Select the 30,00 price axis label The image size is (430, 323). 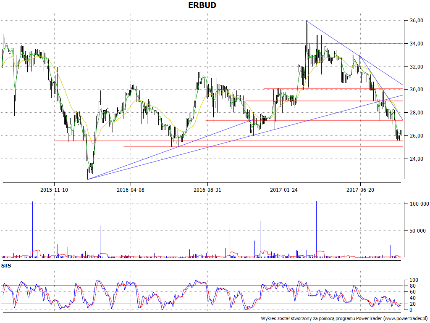click(416, 90)
